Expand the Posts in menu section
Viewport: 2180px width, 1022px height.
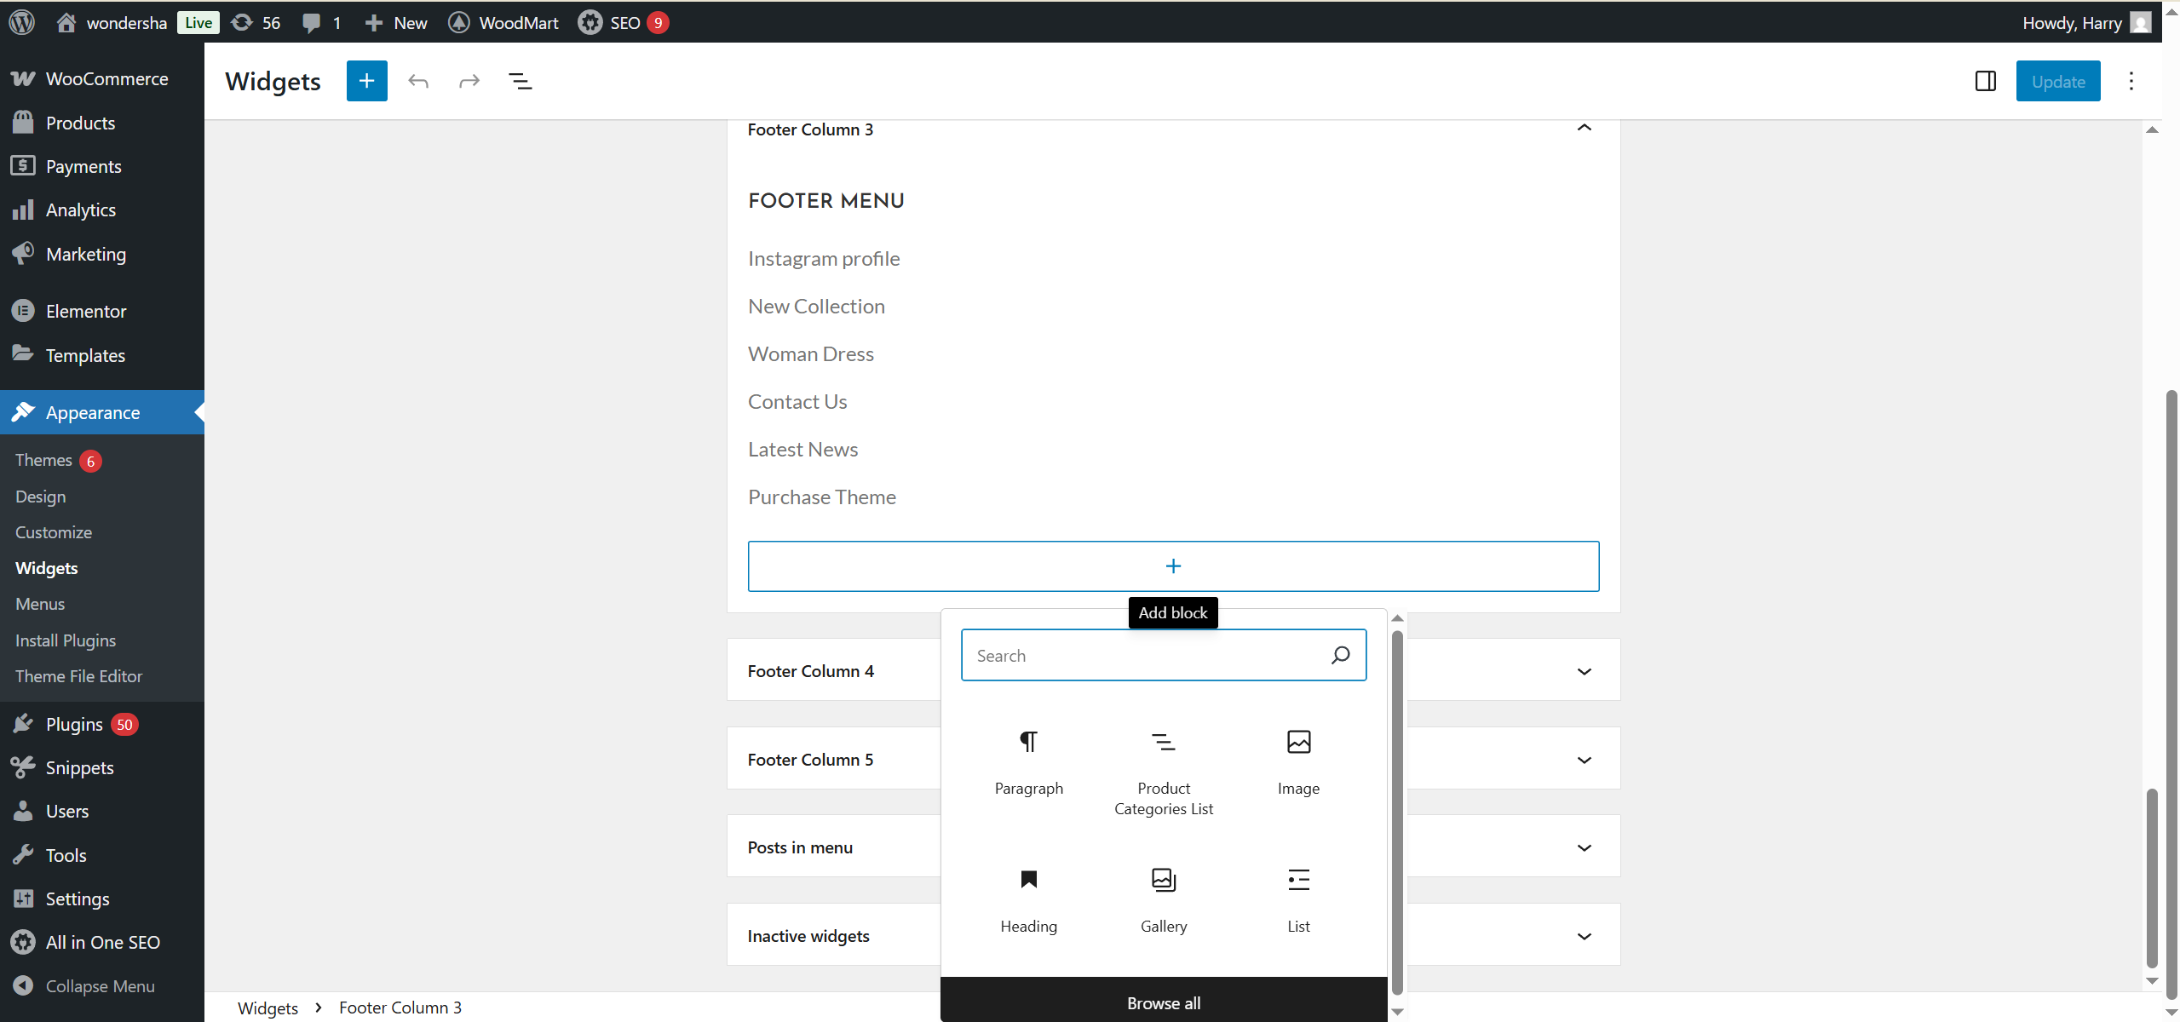[x=1584, y=847]
